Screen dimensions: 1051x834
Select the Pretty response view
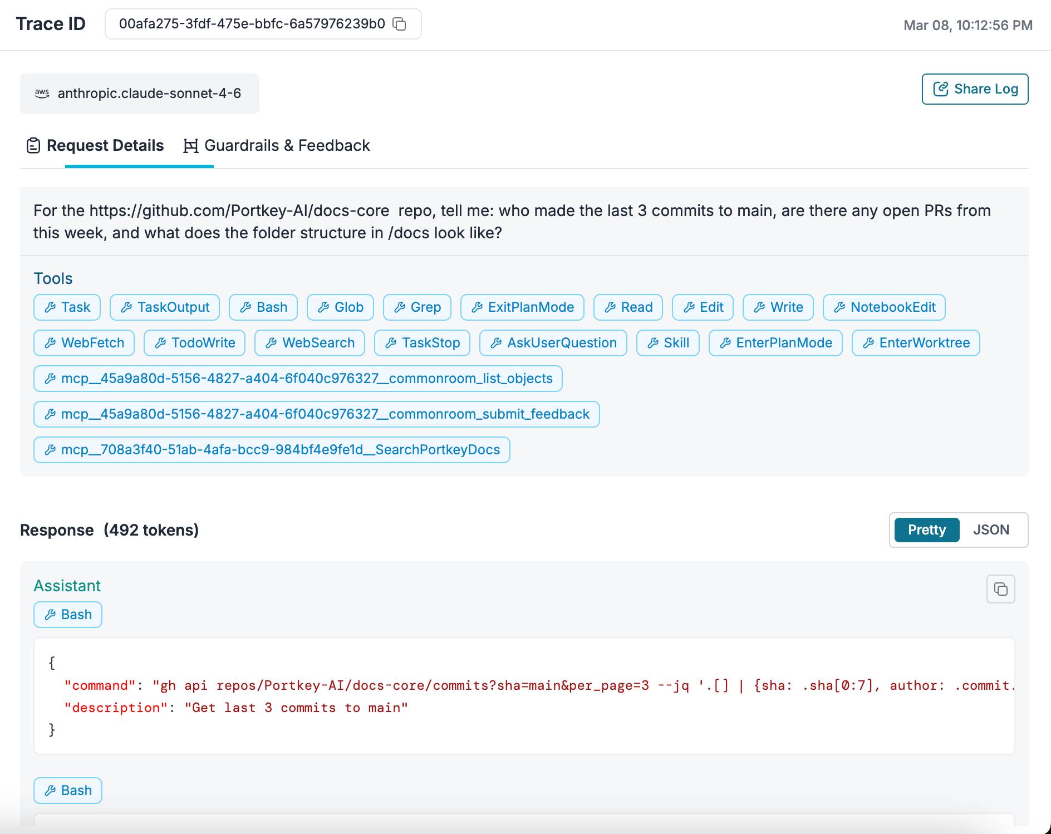tap(927, 530)
